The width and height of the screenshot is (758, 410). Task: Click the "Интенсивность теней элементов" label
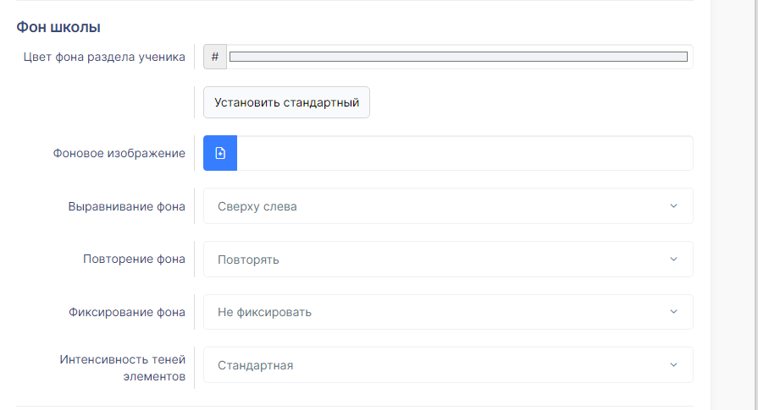123,368
